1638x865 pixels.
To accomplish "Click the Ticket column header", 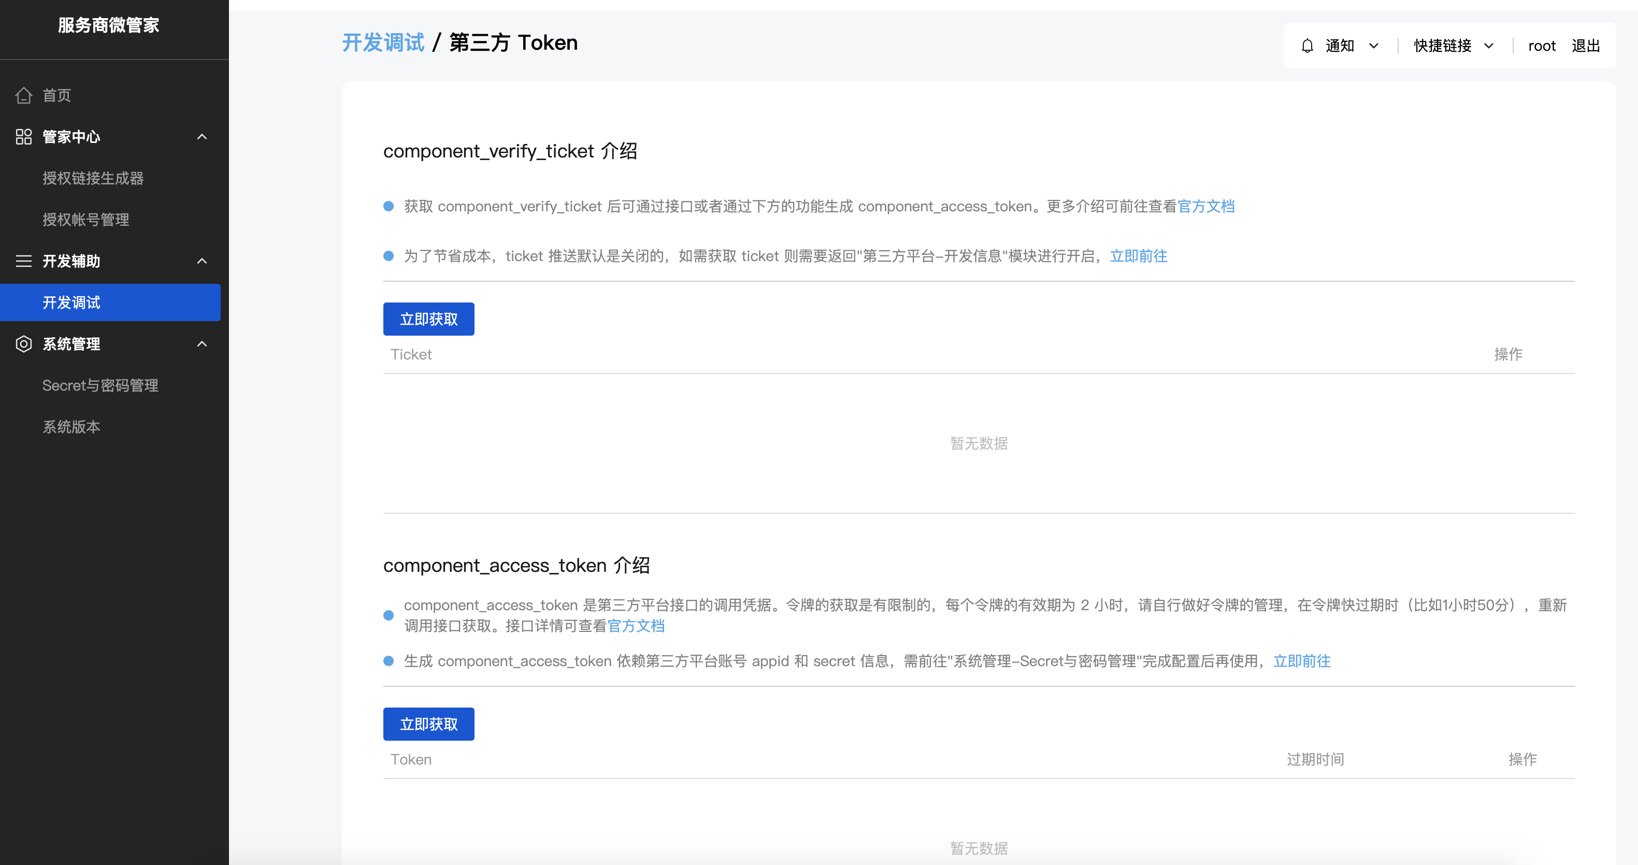I will [x=411, y=355].
